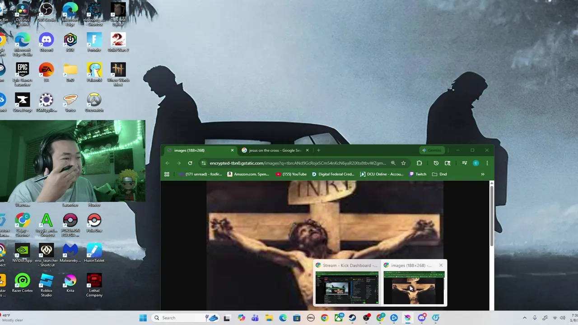578x325 pixels.
Task: Launch Overwatch desktop icon
Action: 94,102
